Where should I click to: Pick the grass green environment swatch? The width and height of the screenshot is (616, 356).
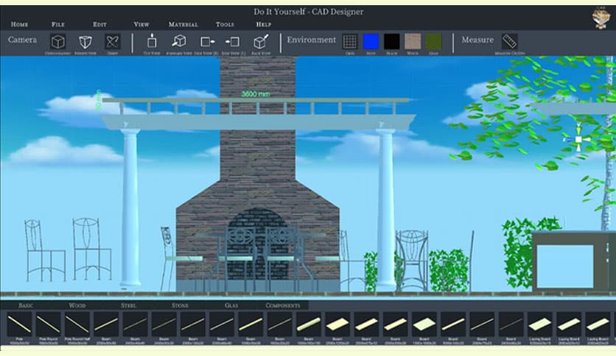coord(433,41)
